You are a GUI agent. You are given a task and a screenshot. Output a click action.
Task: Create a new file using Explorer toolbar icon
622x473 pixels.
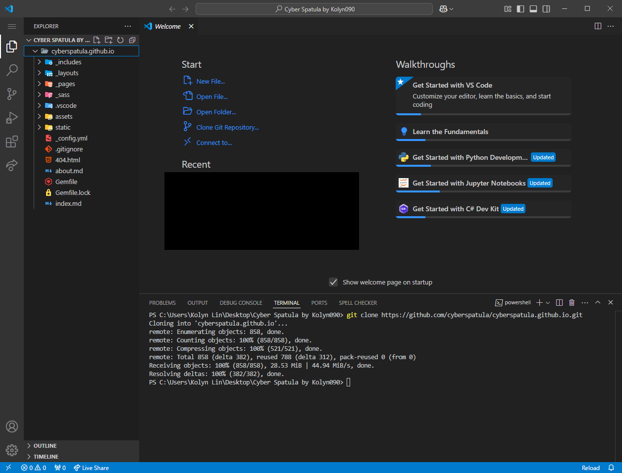pyautogui.click(x=97, y=40)
